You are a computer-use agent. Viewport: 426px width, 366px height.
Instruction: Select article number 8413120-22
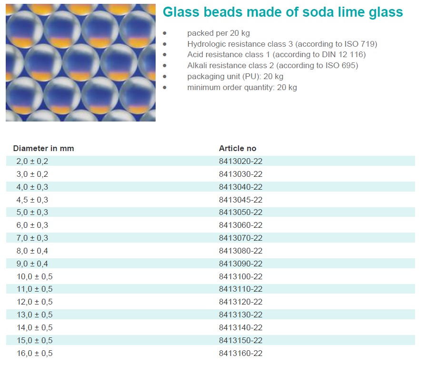point(241,302)
